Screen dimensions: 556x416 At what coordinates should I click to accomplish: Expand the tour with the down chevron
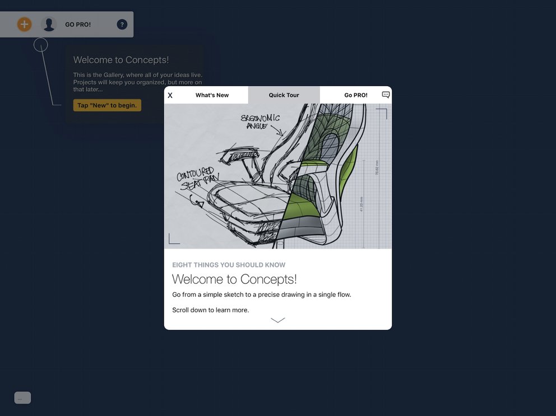[x=278, y=320]
